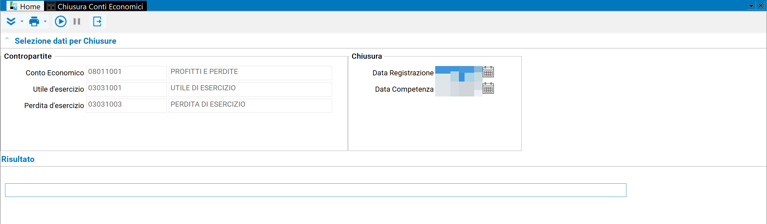Open calendar picker for Data Registrazione
The height and width of the screenshot is (224, 767).
488,72
